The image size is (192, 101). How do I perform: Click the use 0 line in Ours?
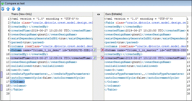point(114,70)
